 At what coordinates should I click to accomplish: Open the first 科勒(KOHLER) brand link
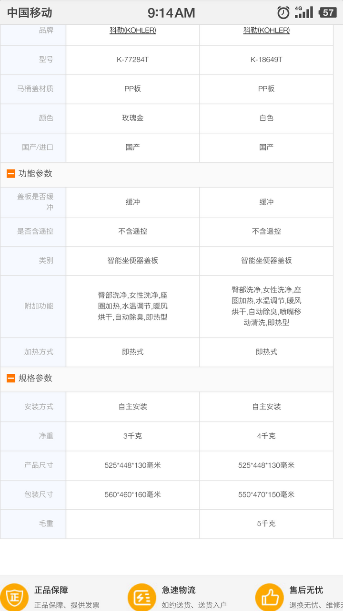click(x=133, y=31)
